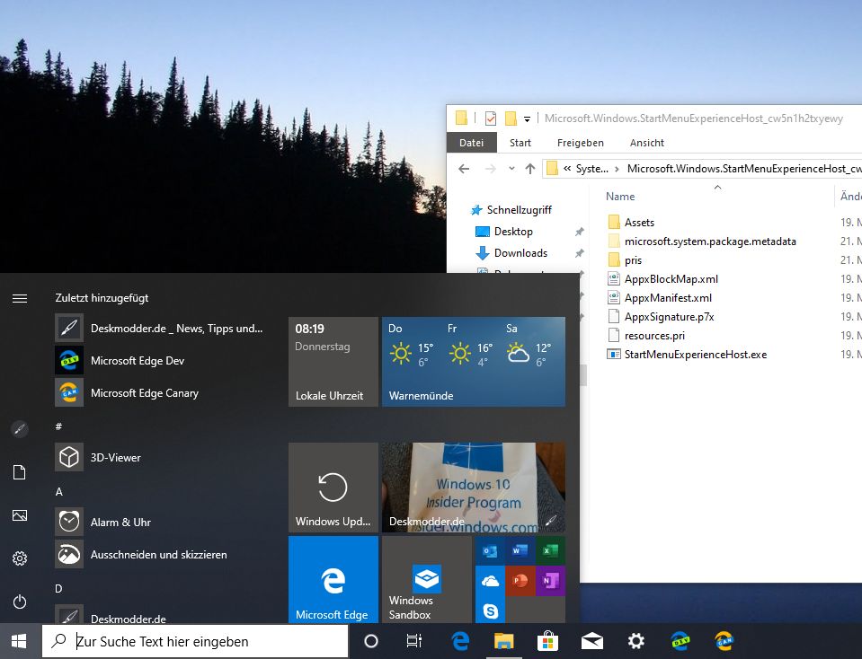
Task: Open the Mail app on taskbar
Action: [592, 641]
